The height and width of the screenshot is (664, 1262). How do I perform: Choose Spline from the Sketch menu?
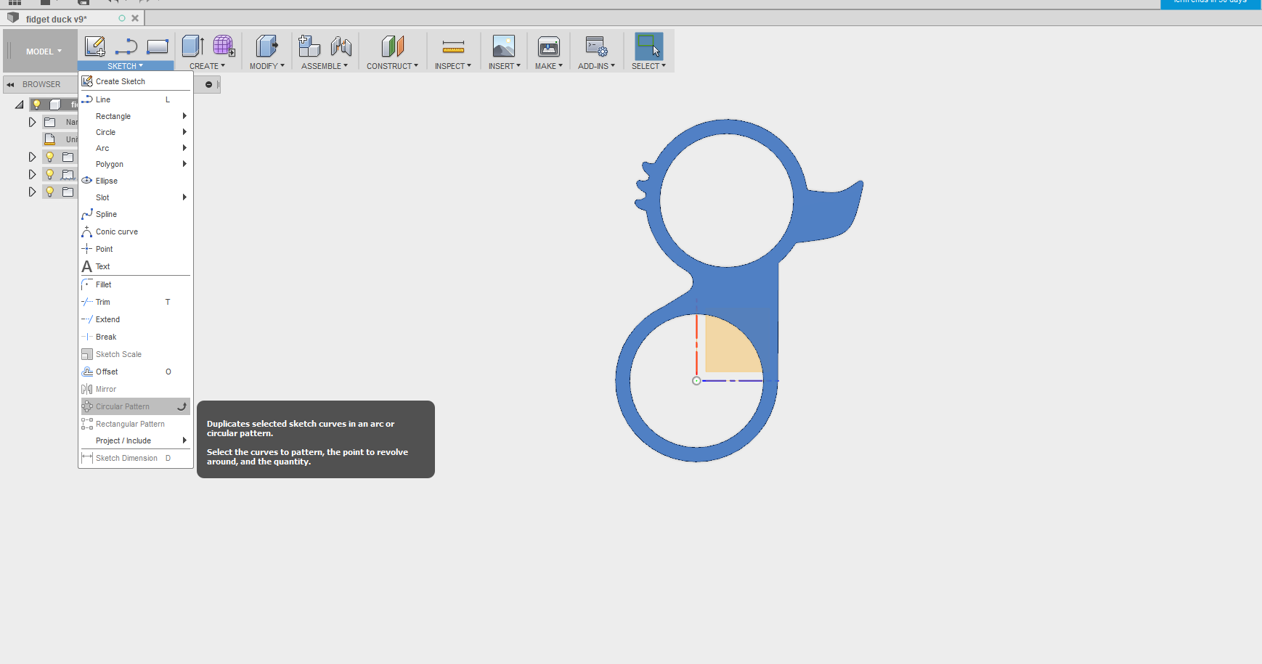136,214
